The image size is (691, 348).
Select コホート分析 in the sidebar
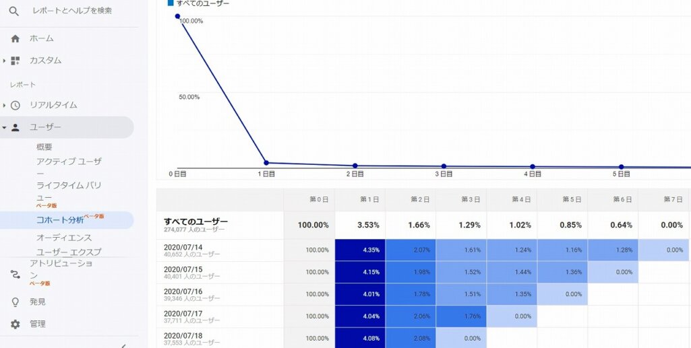(60, 220)
